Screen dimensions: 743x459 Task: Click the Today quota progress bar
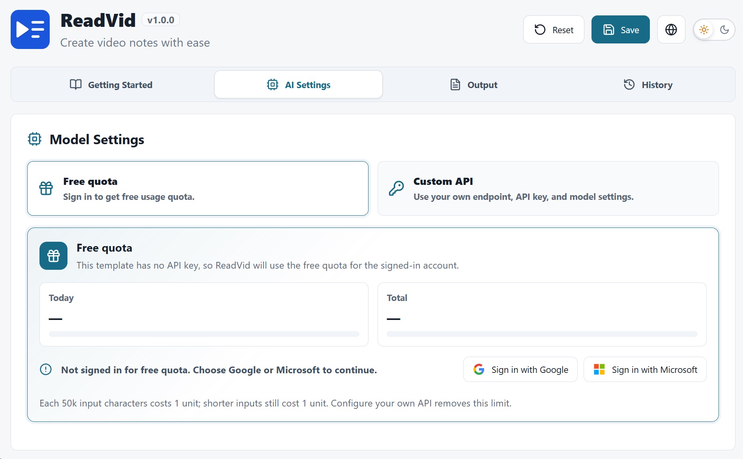pyautogui.click(x=204, y=334)
